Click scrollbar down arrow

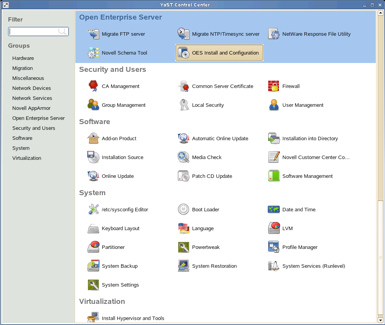(x=380, y=320)
